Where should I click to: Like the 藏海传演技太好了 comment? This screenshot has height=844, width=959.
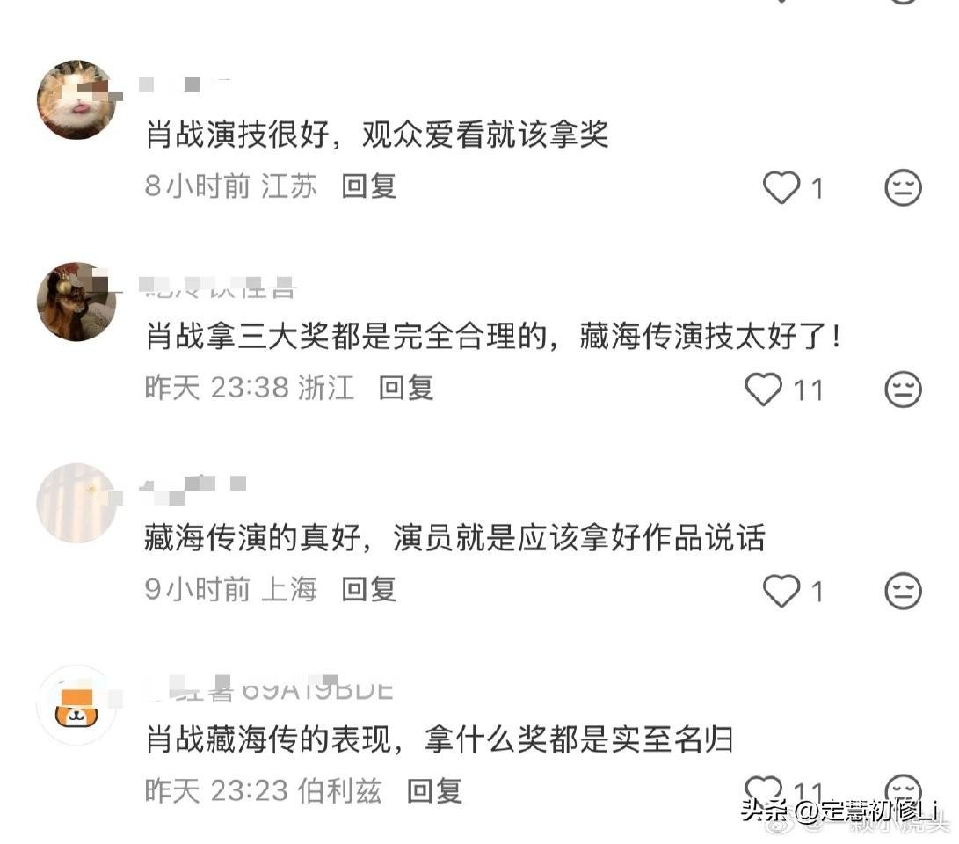point(763,389)
